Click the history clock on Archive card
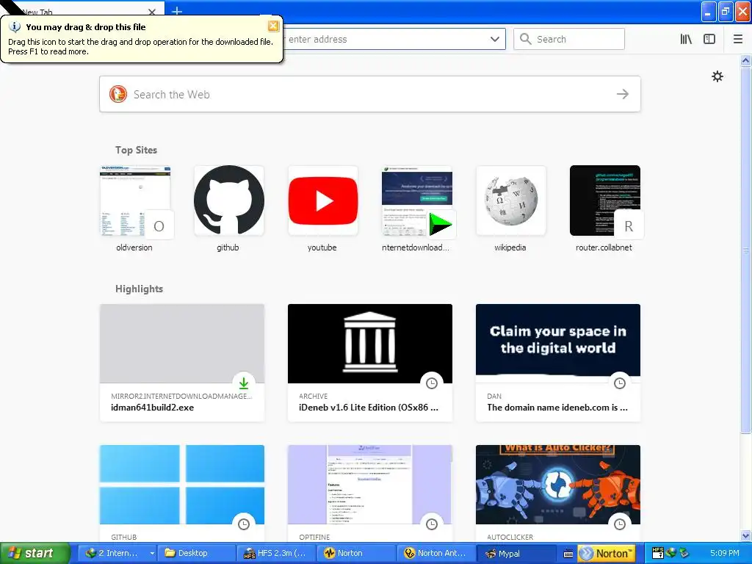 point(432,383)
